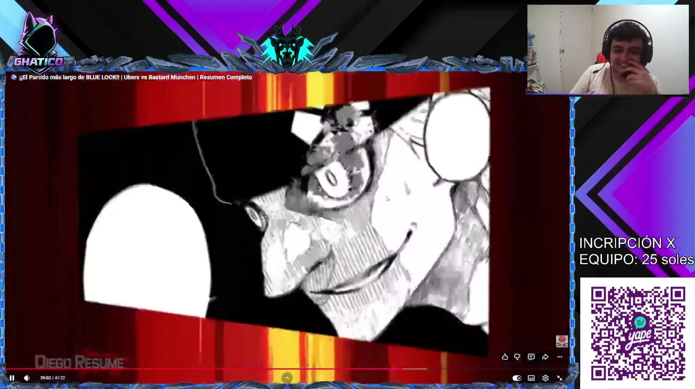Click the 'INCRIPCIÓN X EQUIPO: 25 soles' text

coord(637,251)
